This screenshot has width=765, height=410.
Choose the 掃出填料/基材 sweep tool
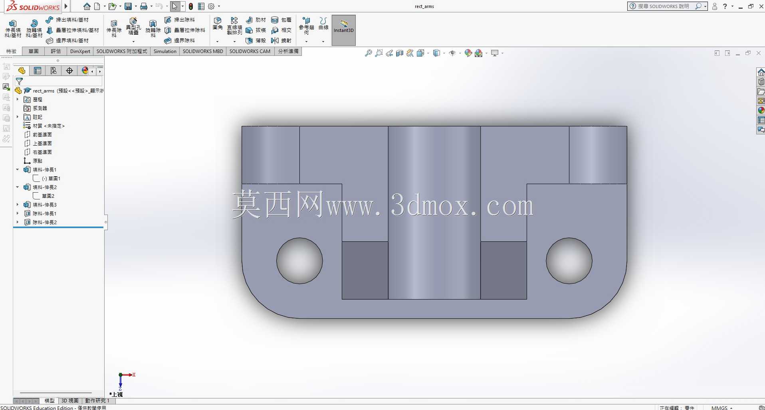(x=67, y=20)
